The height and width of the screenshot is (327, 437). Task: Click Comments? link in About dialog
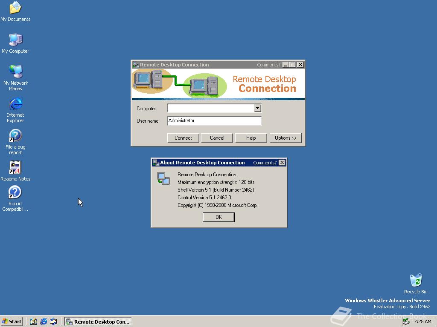click(x=265, y=163)
